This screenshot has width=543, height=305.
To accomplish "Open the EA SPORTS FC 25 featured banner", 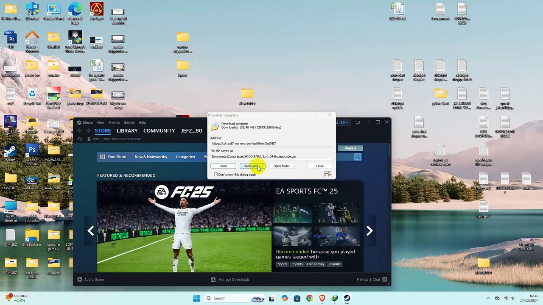I will 184,227.
